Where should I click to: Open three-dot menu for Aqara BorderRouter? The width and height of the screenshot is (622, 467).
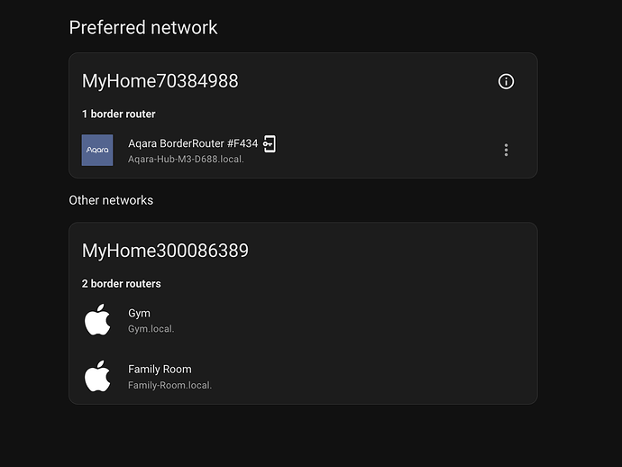click(x=506, y=150)
